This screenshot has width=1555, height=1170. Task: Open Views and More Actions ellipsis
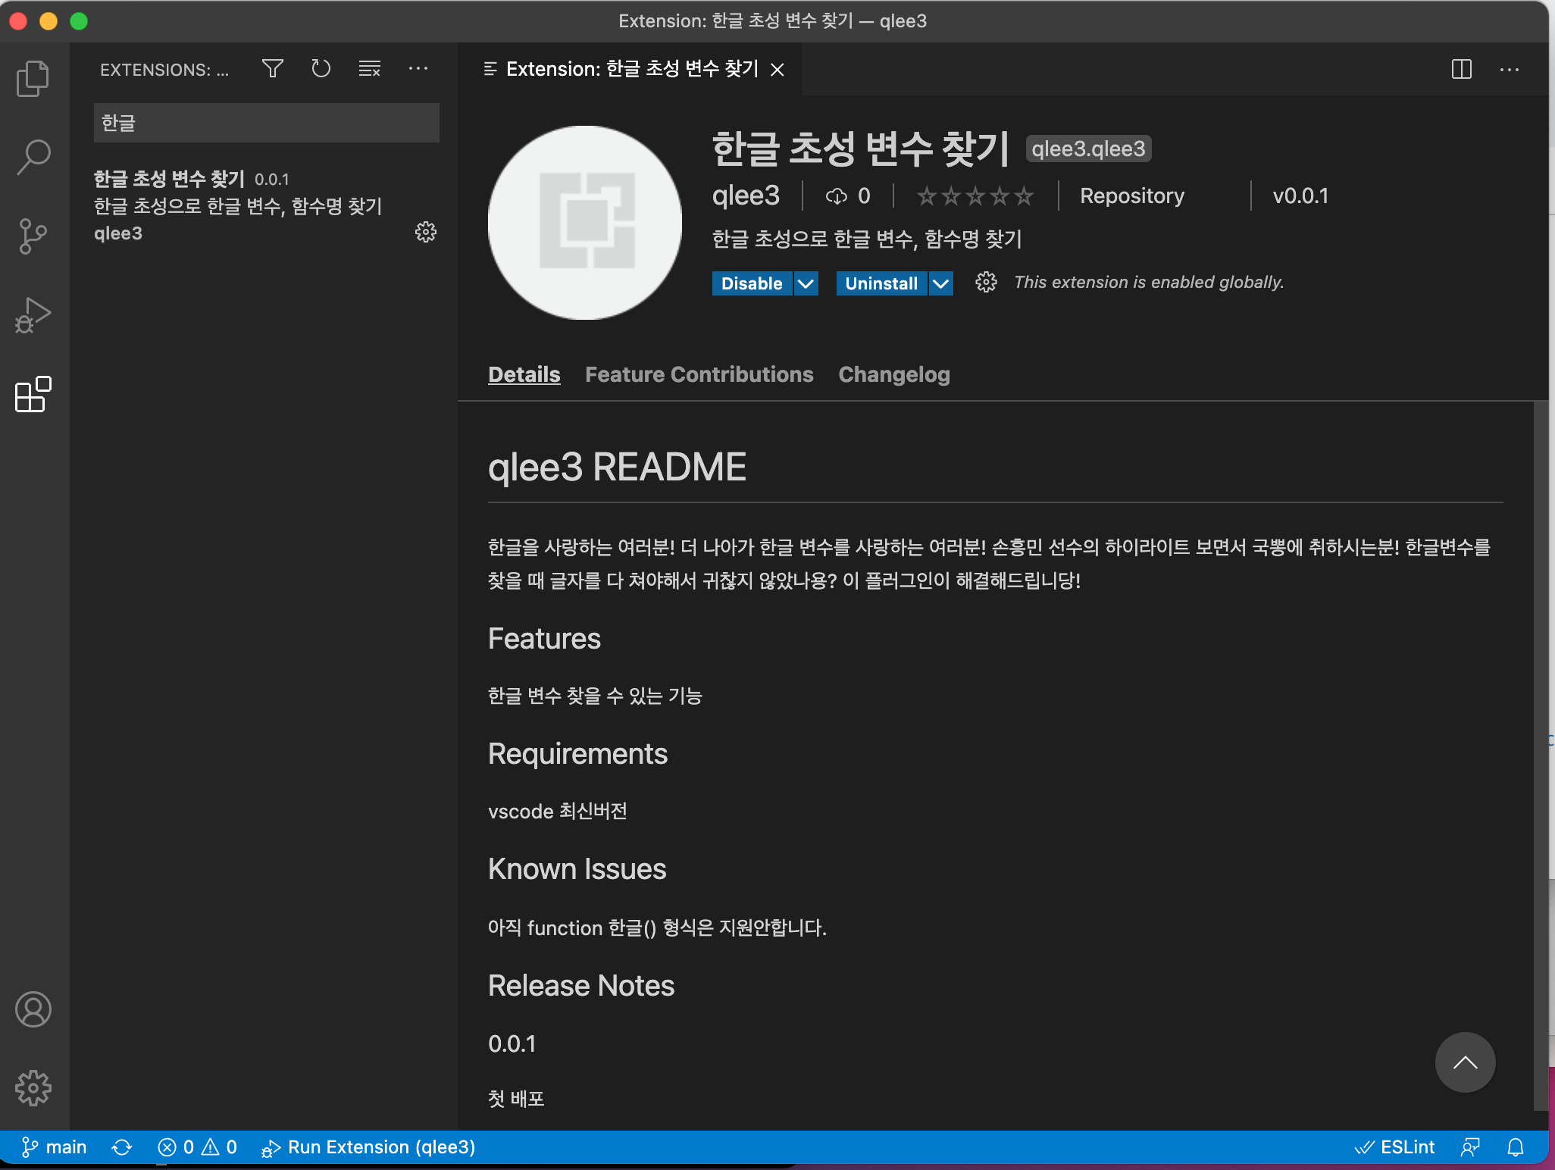point(418,69)
